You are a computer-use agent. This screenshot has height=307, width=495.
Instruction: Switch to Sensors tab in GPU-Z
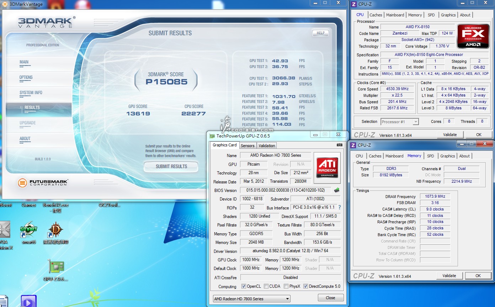point(247,146)
